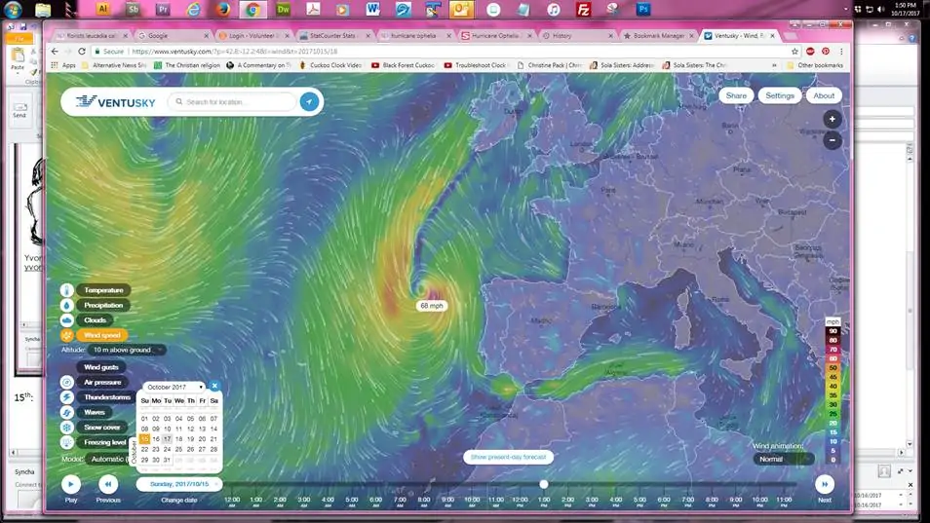
Task: Select the Wind speed layer
Action: pyautogui.click(x=102, y=335)
